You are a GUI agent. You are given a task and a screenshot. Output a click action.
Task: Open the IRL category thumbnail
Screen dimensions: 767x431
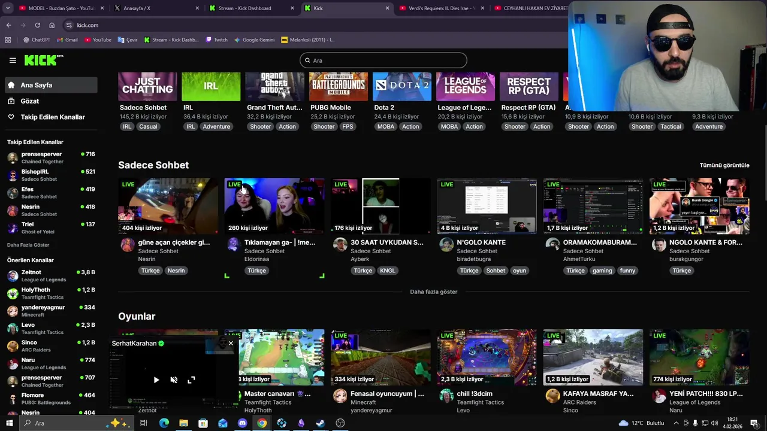click(211, 86)
